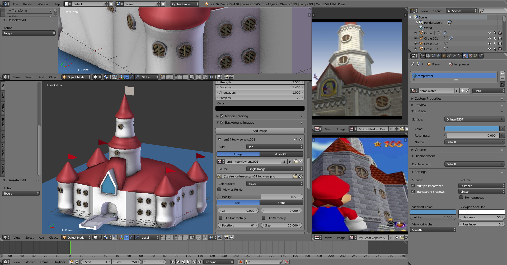Open the Modifiers wrench properties tab
The height and width of the screenshot is (265, 507).
[x=454, y=56]
